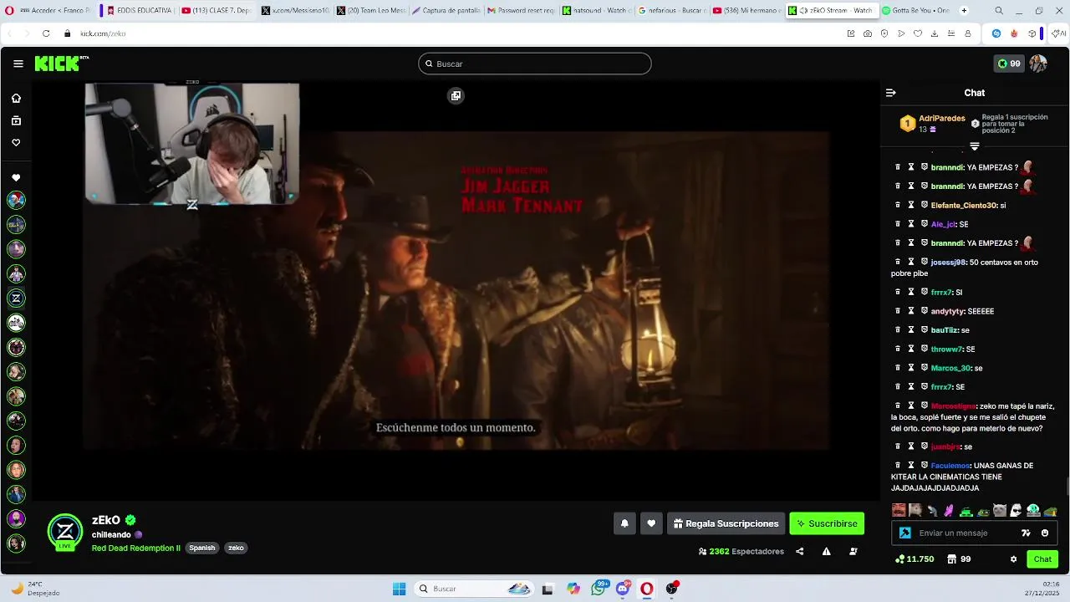The height and width of the screenshot is (602, 1070).
Task: Open Opera browser taskbar icon
Action: (646, 589)
